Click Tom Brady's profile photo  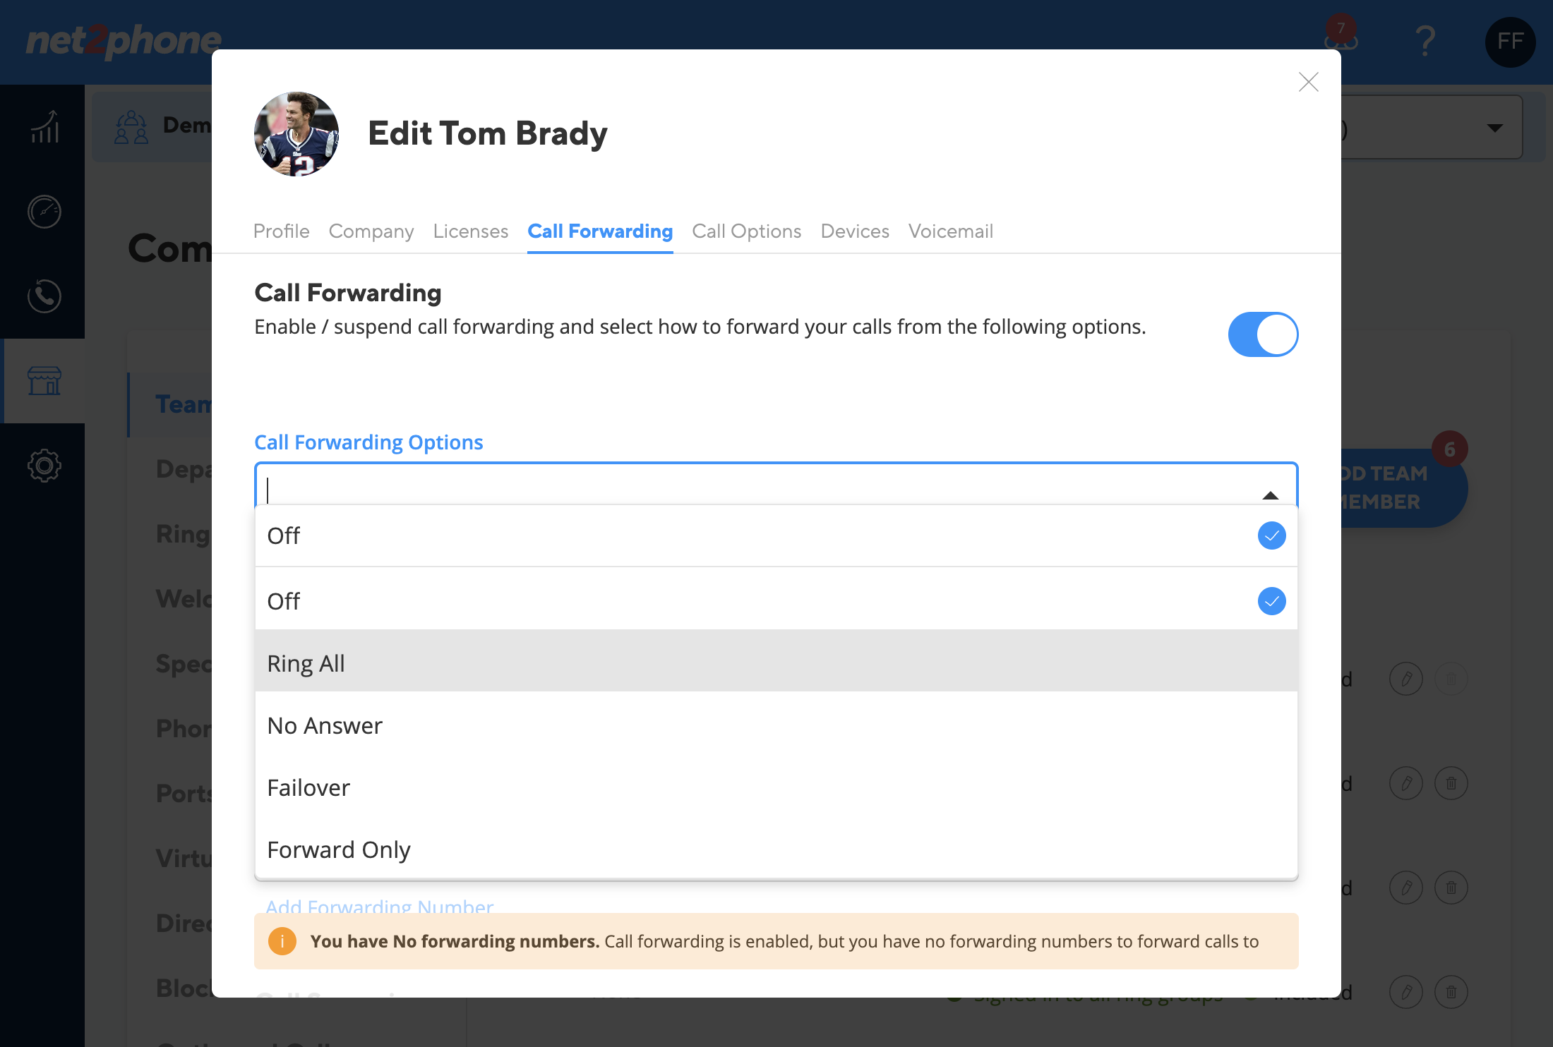click(x=296, y=134)
